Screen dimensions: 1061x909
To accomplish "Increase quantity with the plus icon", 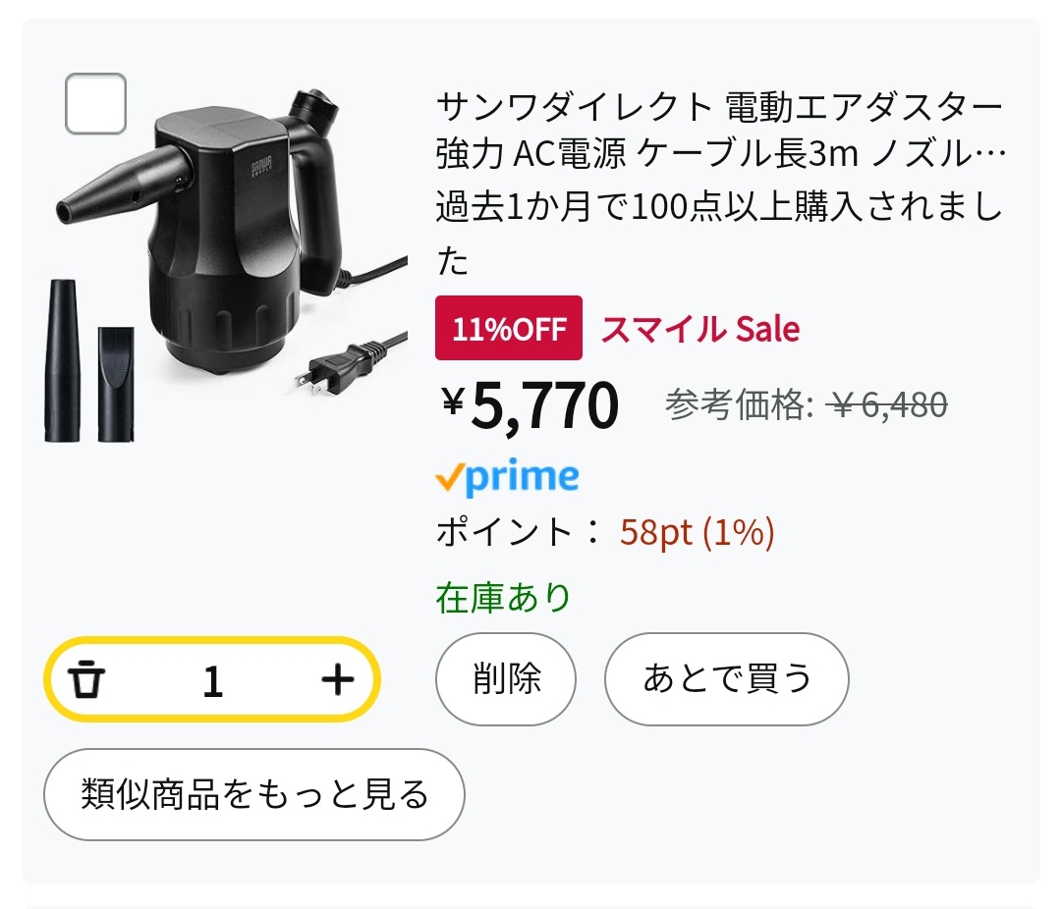I will click(337, 679).
